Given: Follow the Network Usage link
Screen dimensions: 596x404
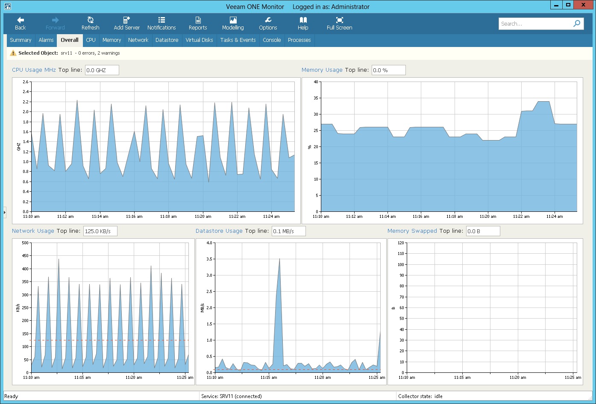Looking at the screenshot, I should (x=33, y=231).
